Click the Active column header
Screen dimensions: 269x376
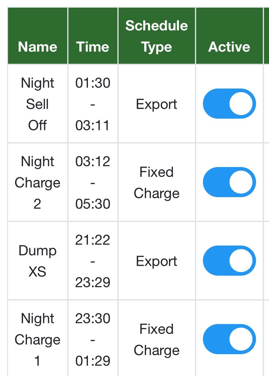pos(229,47)
